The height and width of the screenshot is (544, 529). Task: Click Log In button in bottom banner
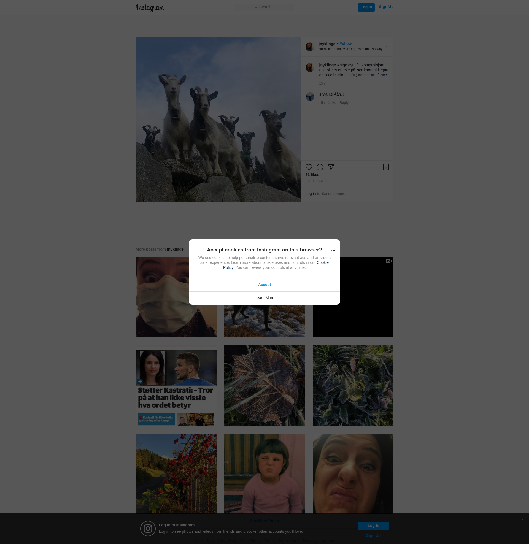(373, 526)
